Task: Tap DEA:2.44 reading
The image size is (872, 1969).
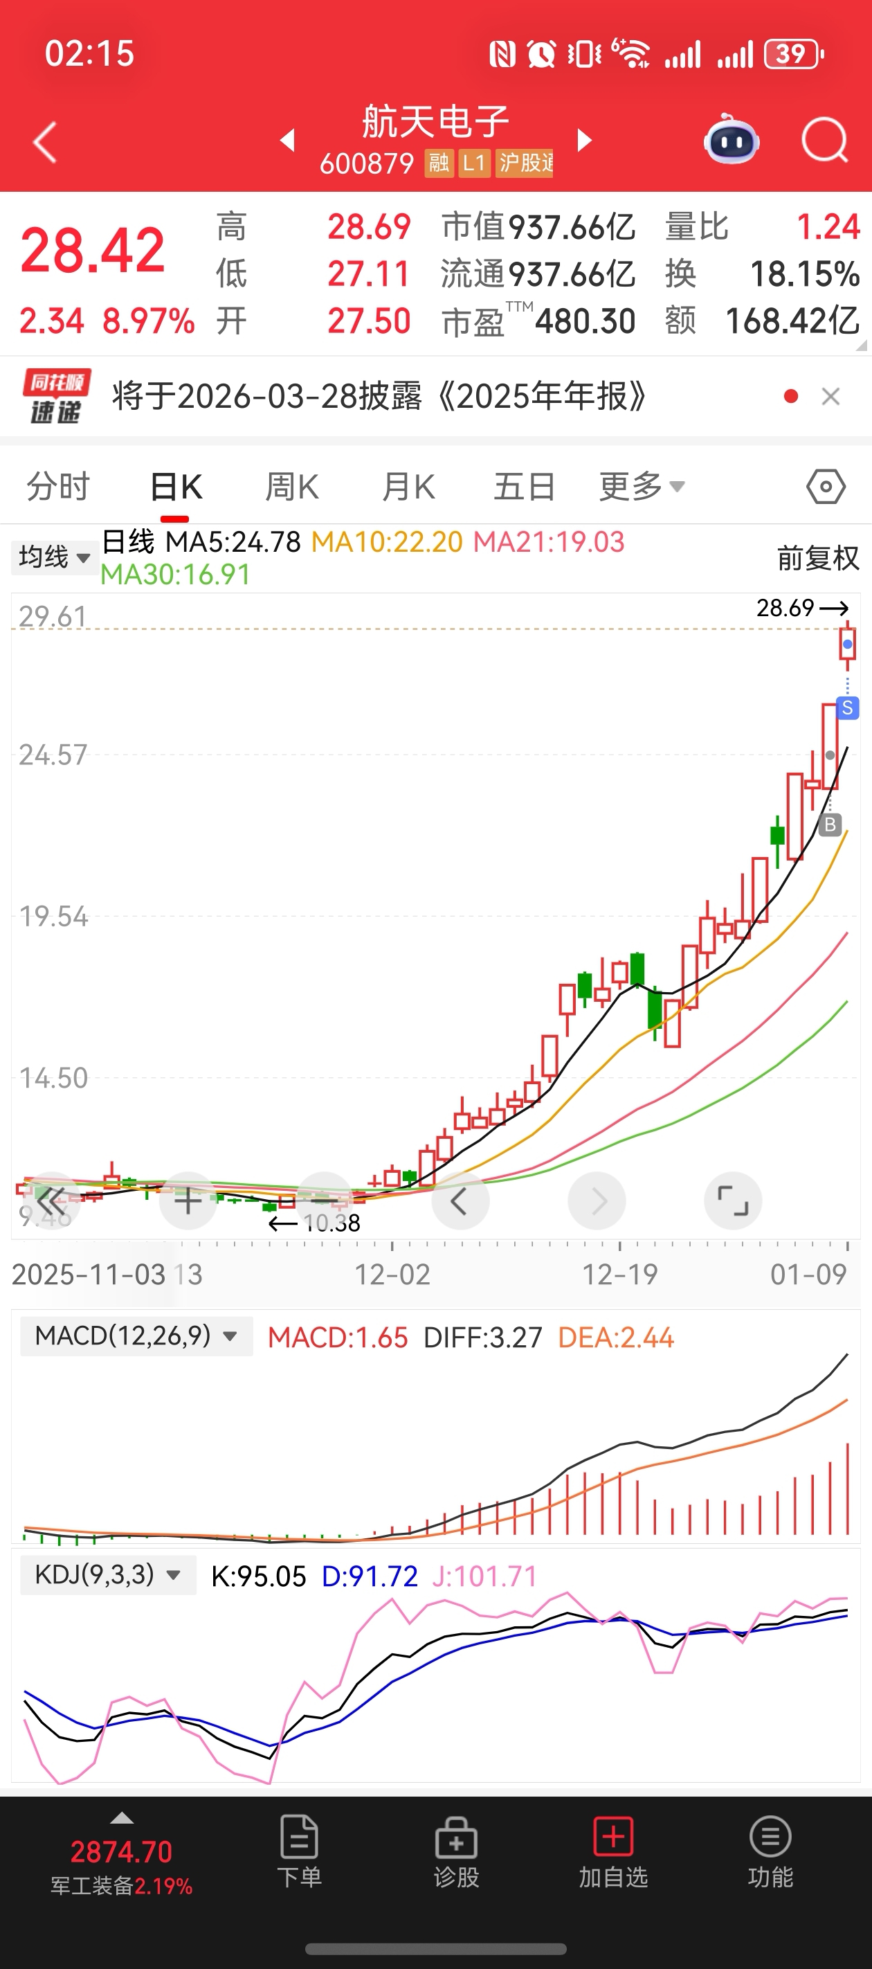Action: [x=616, y=1338]
